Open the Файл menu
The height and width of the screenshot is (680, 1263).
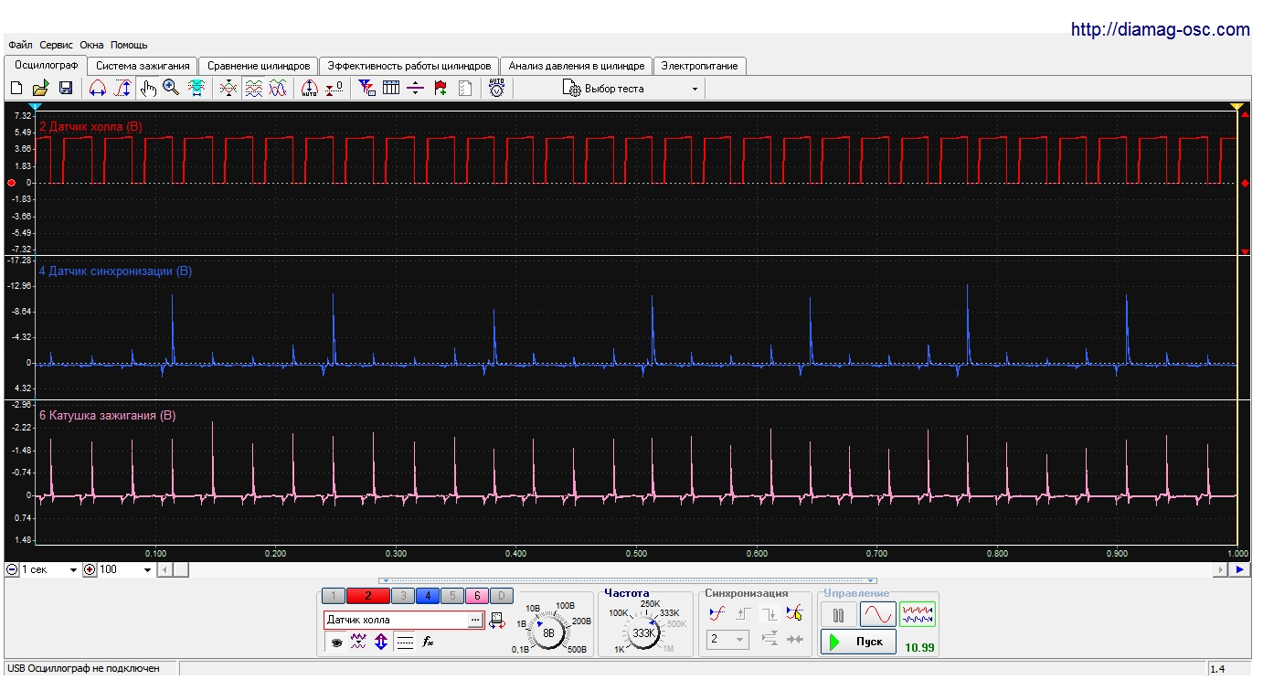tap(20, 45)
